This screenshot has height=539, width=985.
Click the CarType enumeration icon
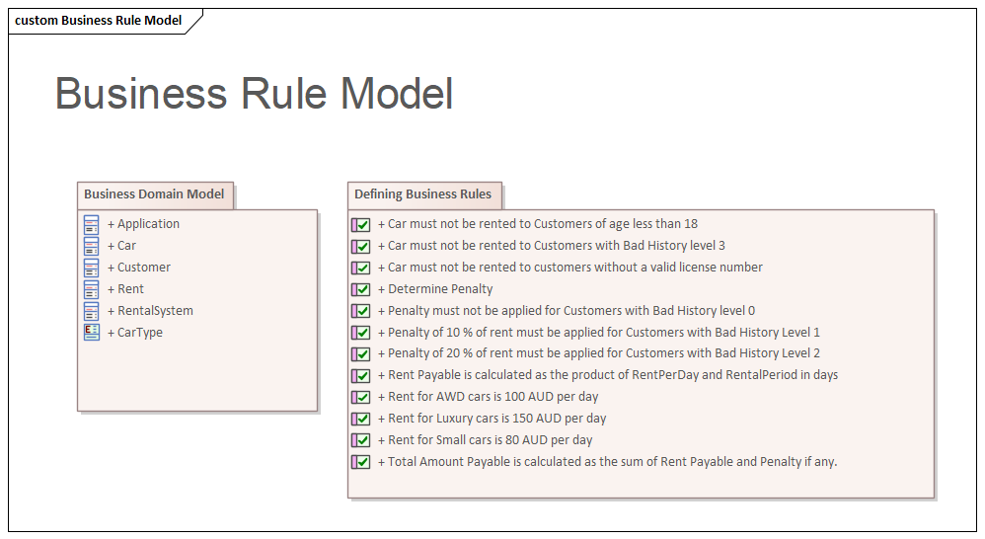[92, 333]
